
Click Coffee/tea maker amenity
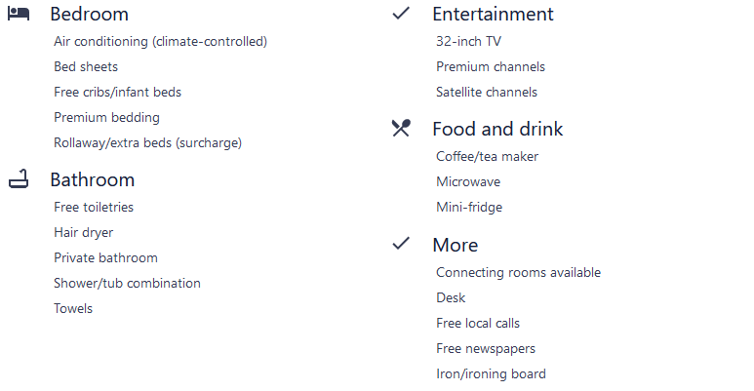487,156
